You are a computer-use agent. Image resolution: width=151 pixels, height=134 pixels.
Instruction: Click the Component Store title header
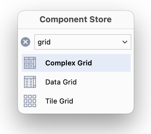pos(75,19)
